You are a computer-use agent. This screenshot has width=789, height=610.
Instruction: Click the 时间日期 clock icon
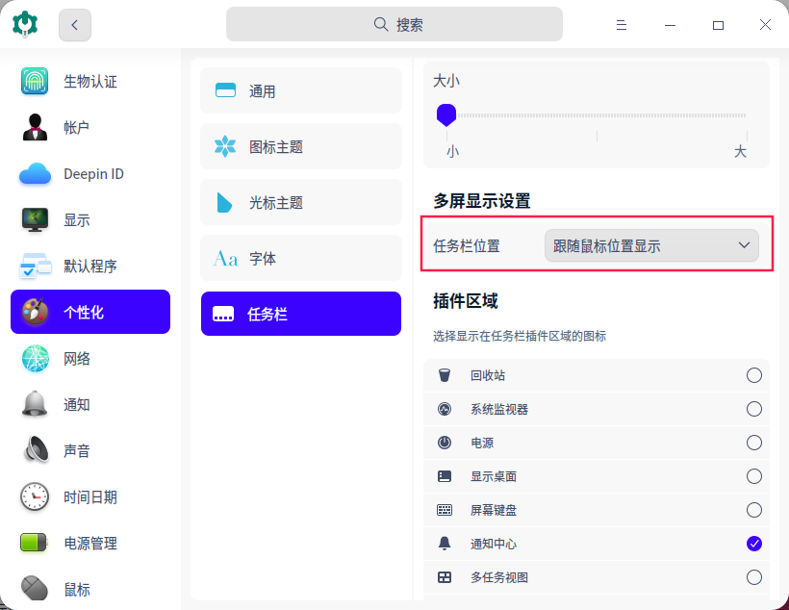[35, 496]
